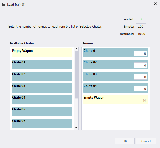Click the train icon in title bar
The width and height of the screenshot is (160, 148).
[4, 4]
